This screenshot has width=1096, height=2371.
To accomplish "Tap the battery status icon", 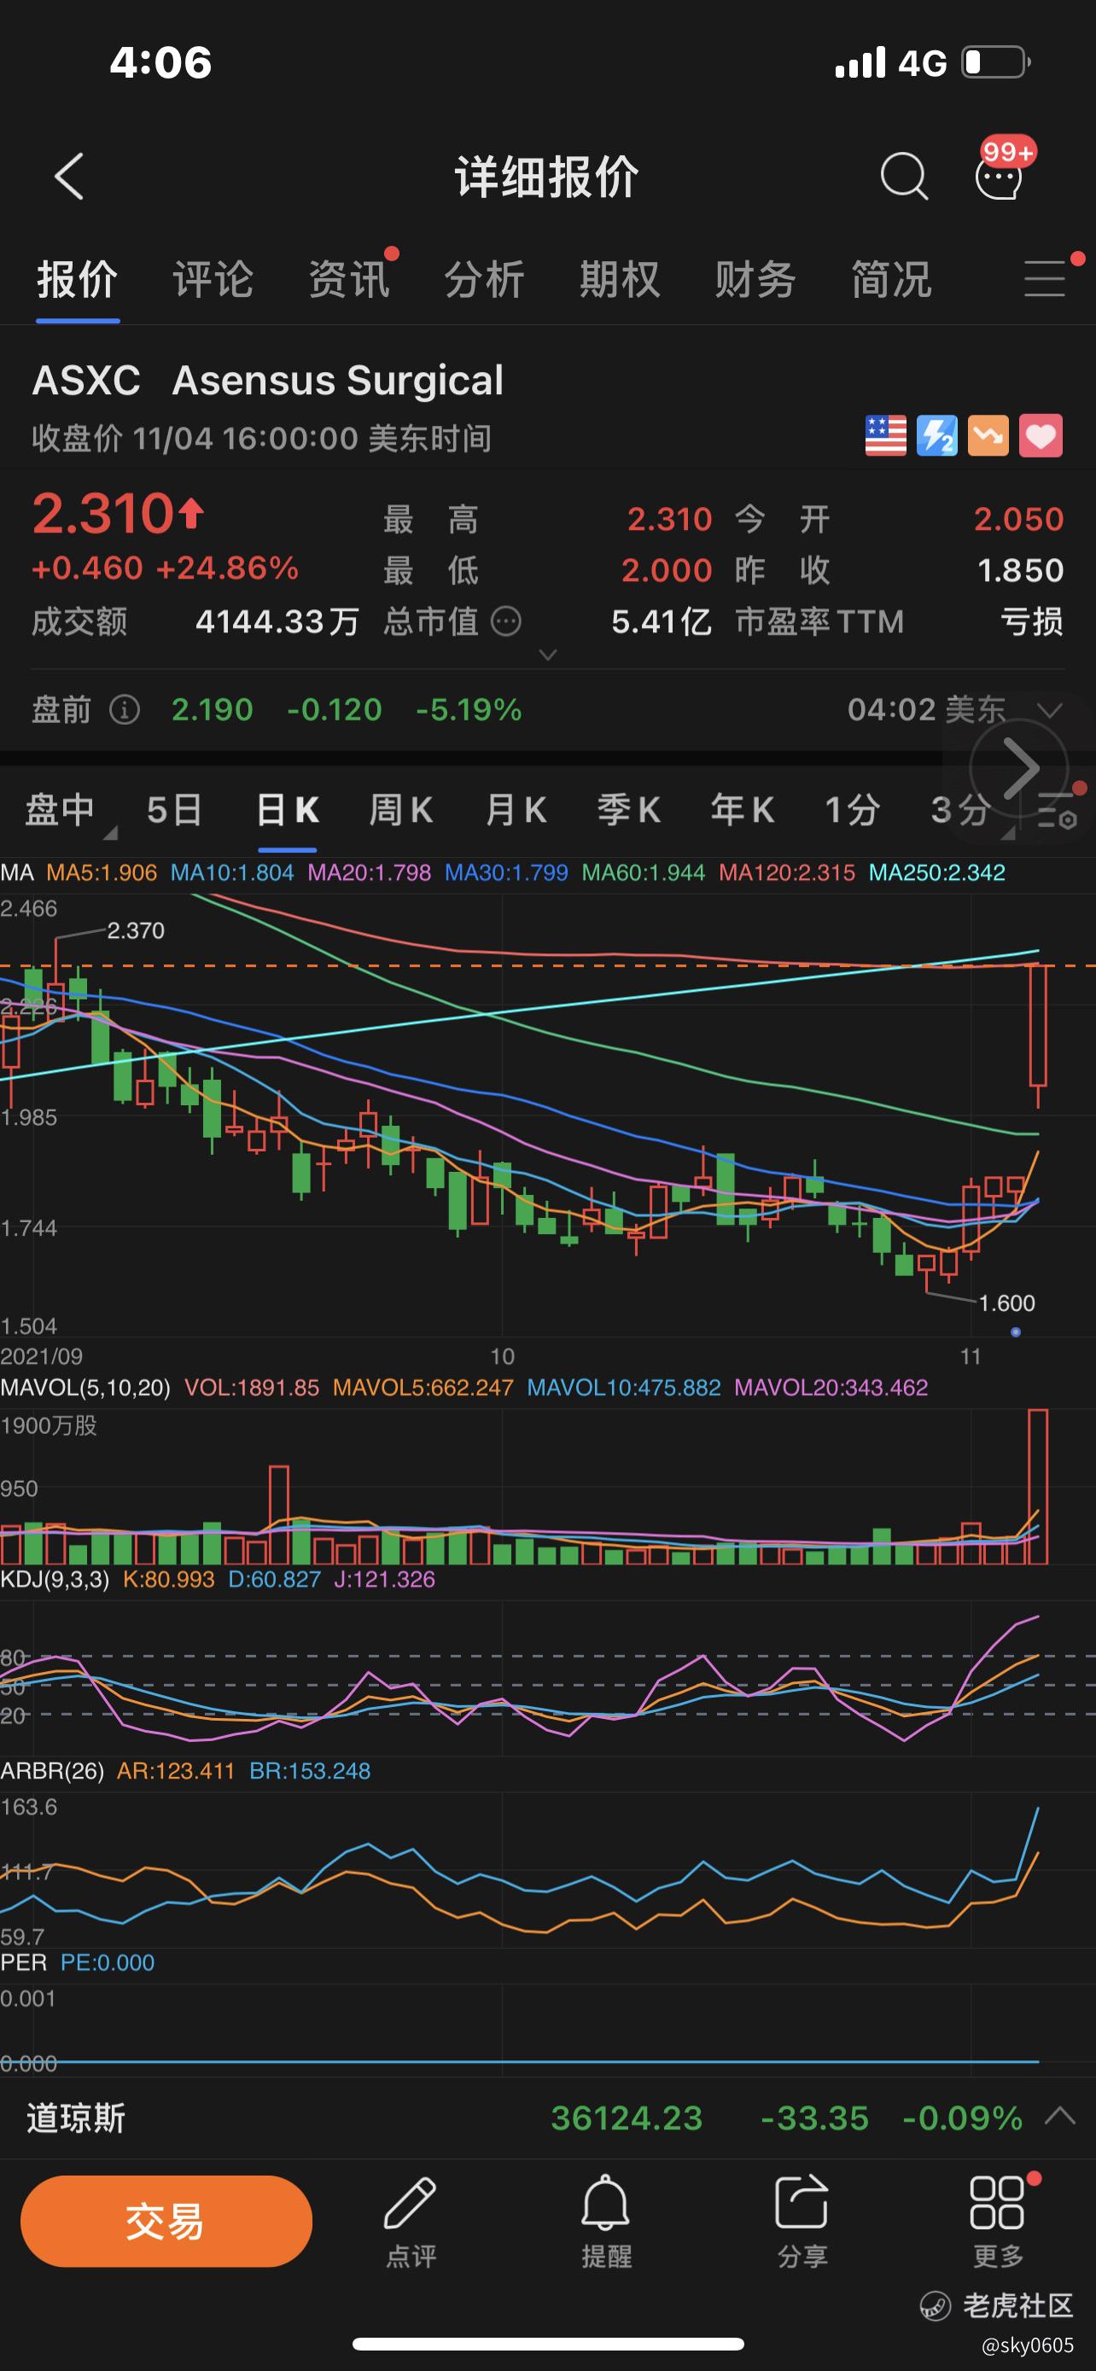I will (997, 61).
